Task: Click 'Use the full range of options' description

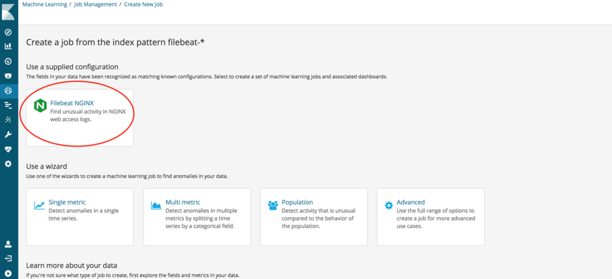Action: tap(436, 219)
